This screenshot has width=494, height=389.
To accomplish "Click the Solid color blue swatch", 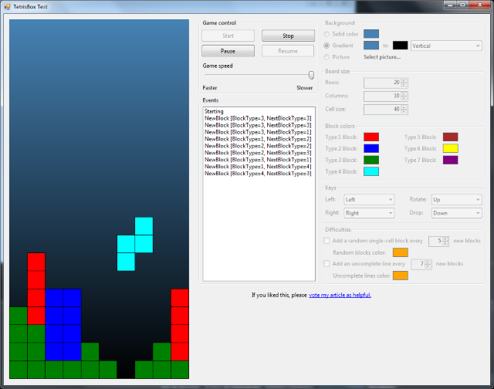I will [x=371, y=34].
